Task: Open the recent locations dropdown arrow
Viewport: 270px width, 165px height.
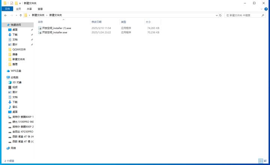Action: tap(16, 15)
